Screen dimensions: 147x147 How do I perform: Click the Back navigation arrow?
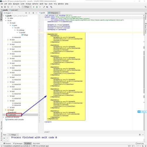[12, 7]
